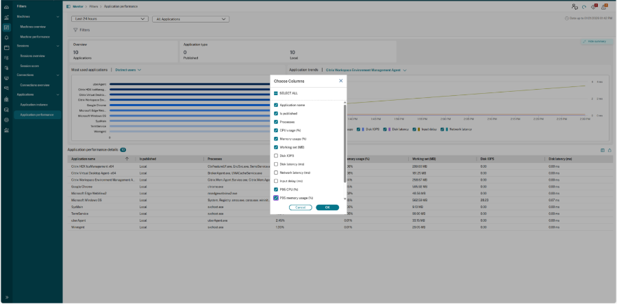Click the sort arrow on Application name column

127,159
